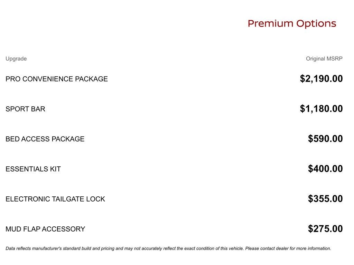Click the $1,180.00 MSRP value
This screenshot has height=265, width=354.
pyautogui.click(x=321, y=109)
